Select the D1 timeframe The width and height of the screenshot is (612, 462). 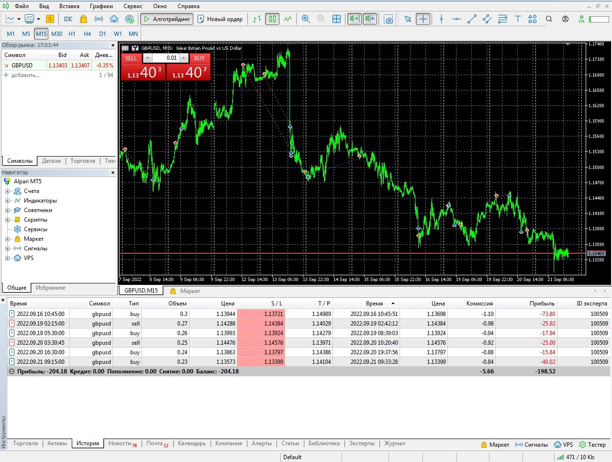[102, 34]
